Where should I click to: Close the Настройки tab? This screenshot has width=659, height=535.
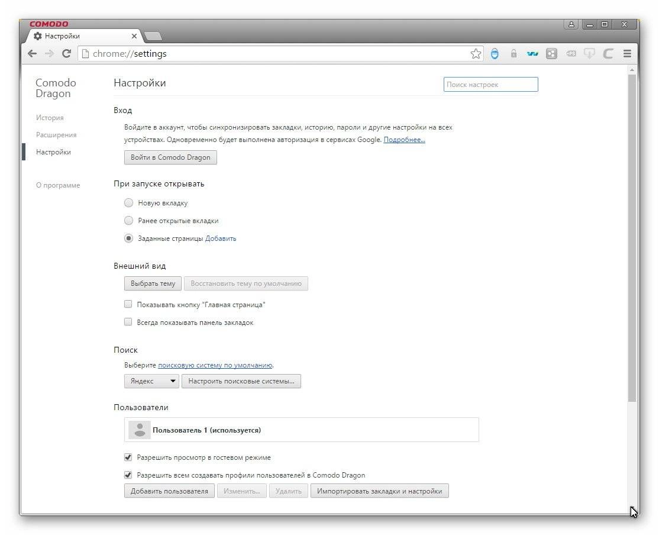[x=134, y=36]
